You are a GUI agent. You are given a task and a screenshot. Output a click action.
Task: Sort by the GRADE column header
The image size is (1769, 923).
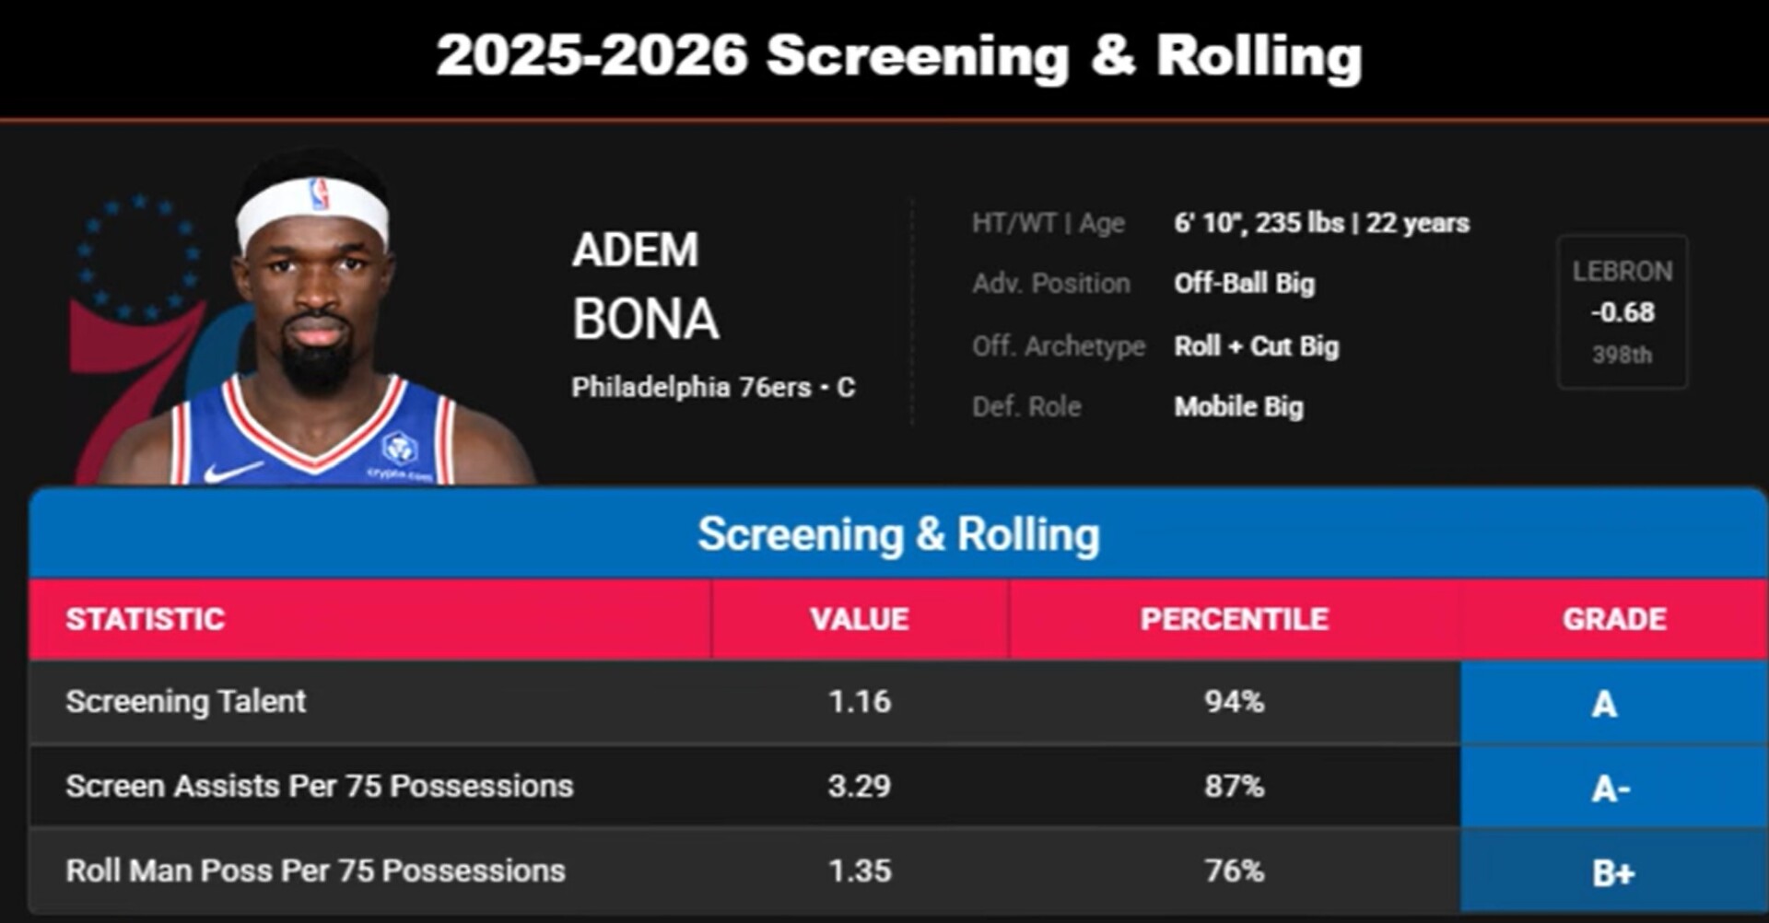1614,619
